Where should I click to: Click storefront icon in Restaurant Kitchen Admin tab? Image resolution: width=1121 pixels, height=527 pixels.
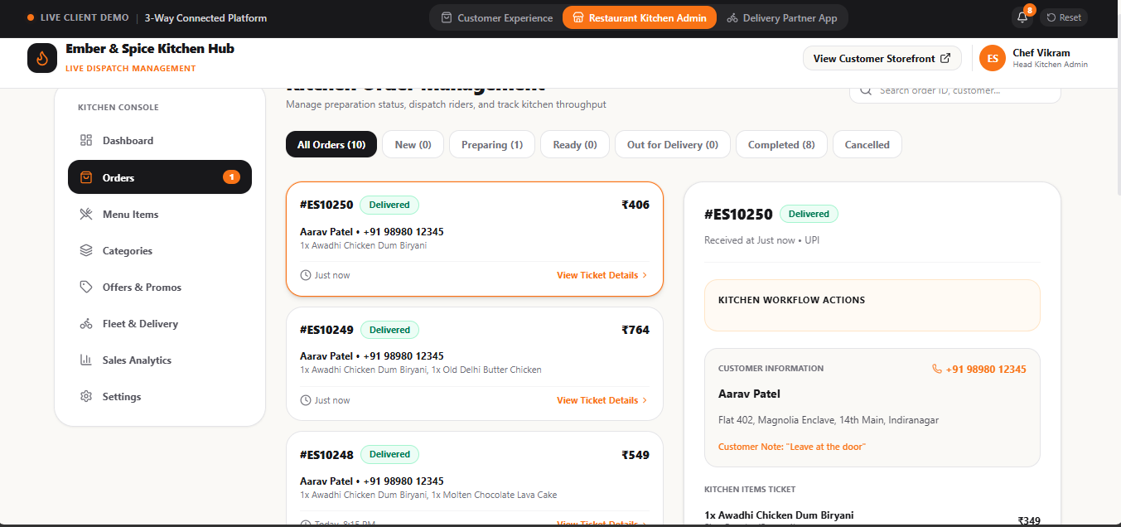pyautogui.click(x=578, y=17)
